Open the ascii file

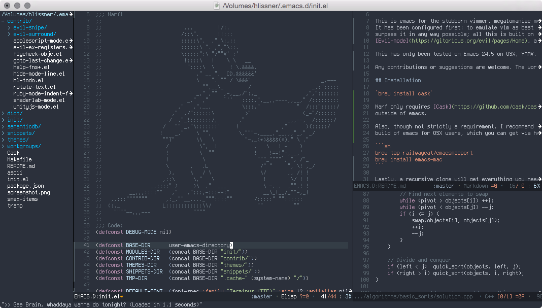(15, 173)
